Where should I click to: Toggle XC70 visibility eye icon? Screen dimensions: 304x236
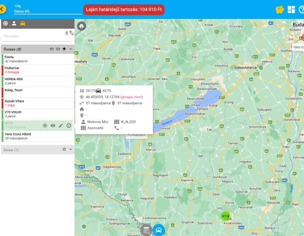pyautogui.click(x=53, y=125)
